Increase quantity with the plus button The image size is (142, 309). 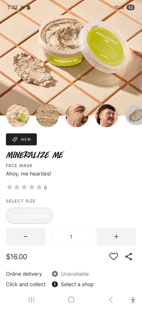pos(116,237)
